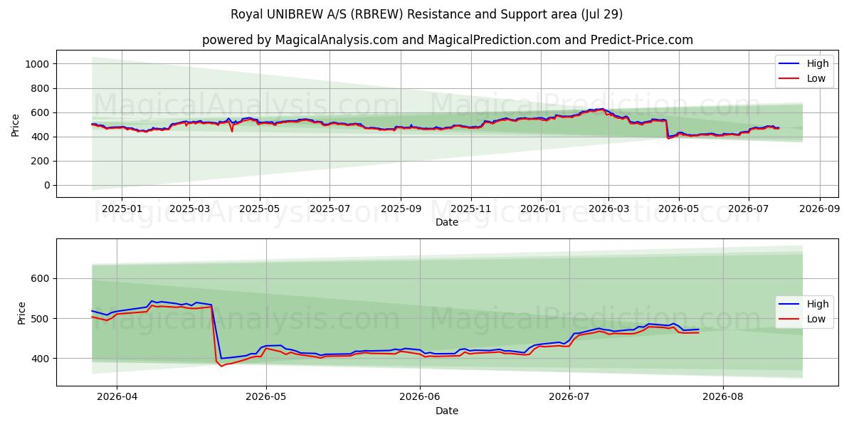Click the '2026-01' x-axis tick label
The image size is (854, 427).
tap(540, 209)
